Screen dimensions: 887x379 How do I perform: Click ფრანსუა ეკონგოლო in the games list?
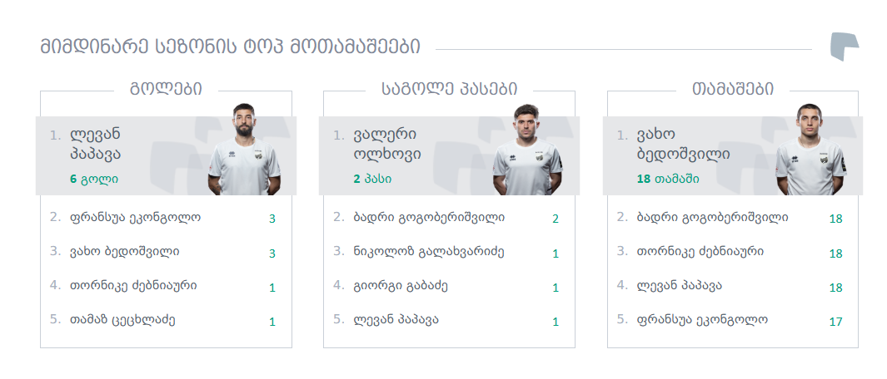(x=702, y=319)
